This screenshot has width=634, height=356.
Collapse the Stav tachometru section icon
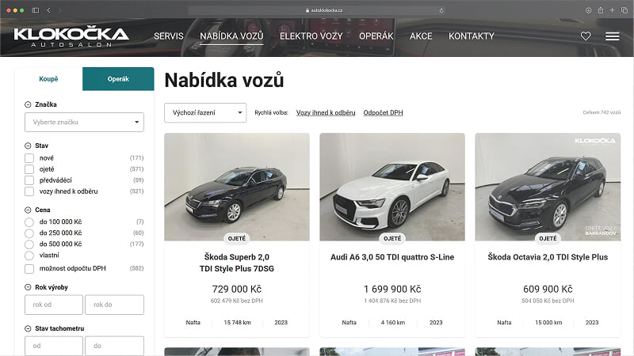pos(29,328)
